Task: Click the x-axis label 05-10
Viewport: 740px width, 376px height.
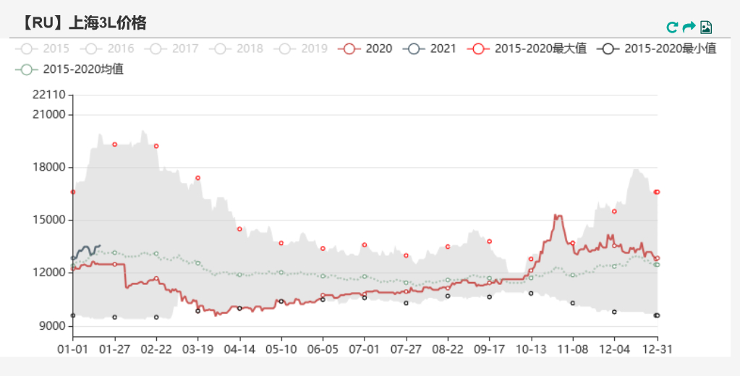Action: coord(281,349)
